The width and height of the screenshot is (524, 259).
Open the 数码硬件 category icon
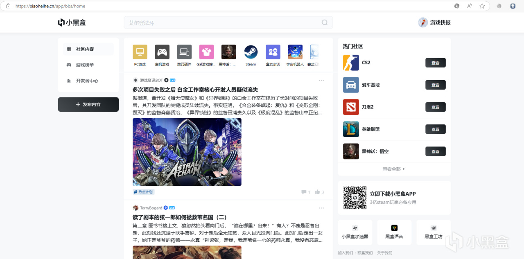coord(184,52)
